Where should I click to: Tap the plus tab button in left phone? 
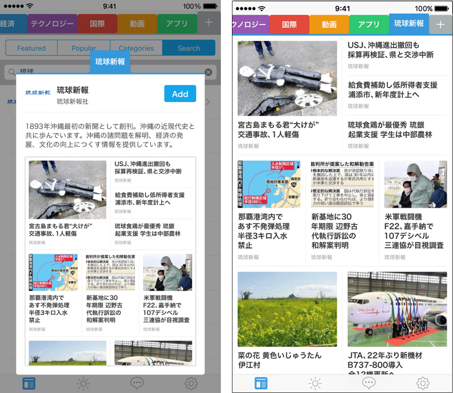(209, 23)
